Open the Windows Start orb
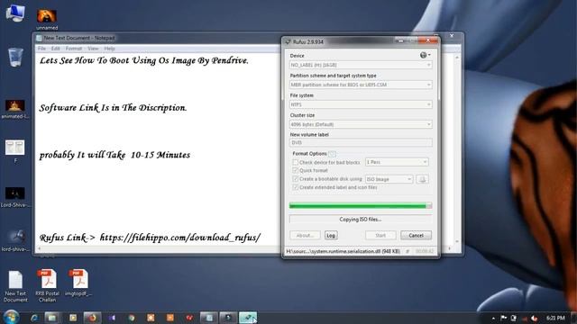577x324 pixels. [12, 317]
